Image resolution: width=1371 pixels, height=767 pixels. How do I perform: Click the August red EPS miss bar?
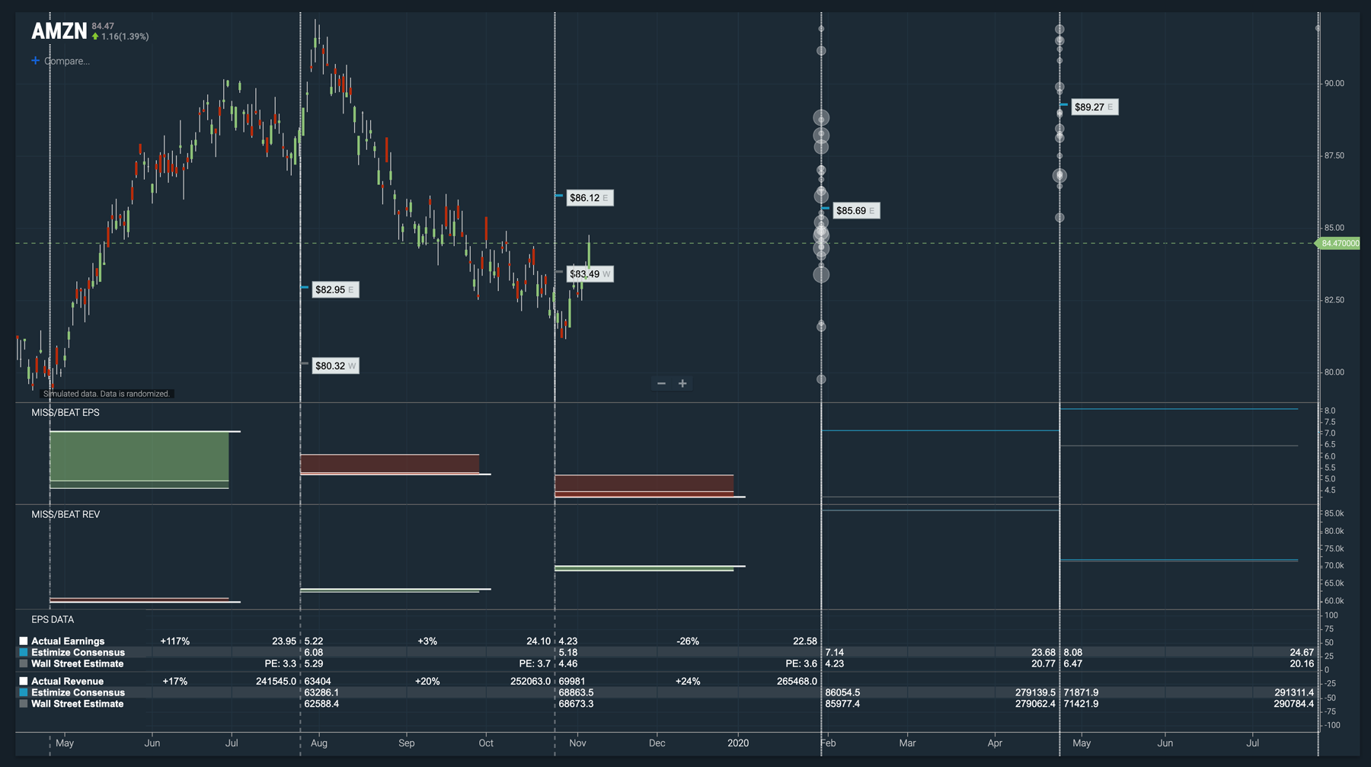tap(390, 464)
